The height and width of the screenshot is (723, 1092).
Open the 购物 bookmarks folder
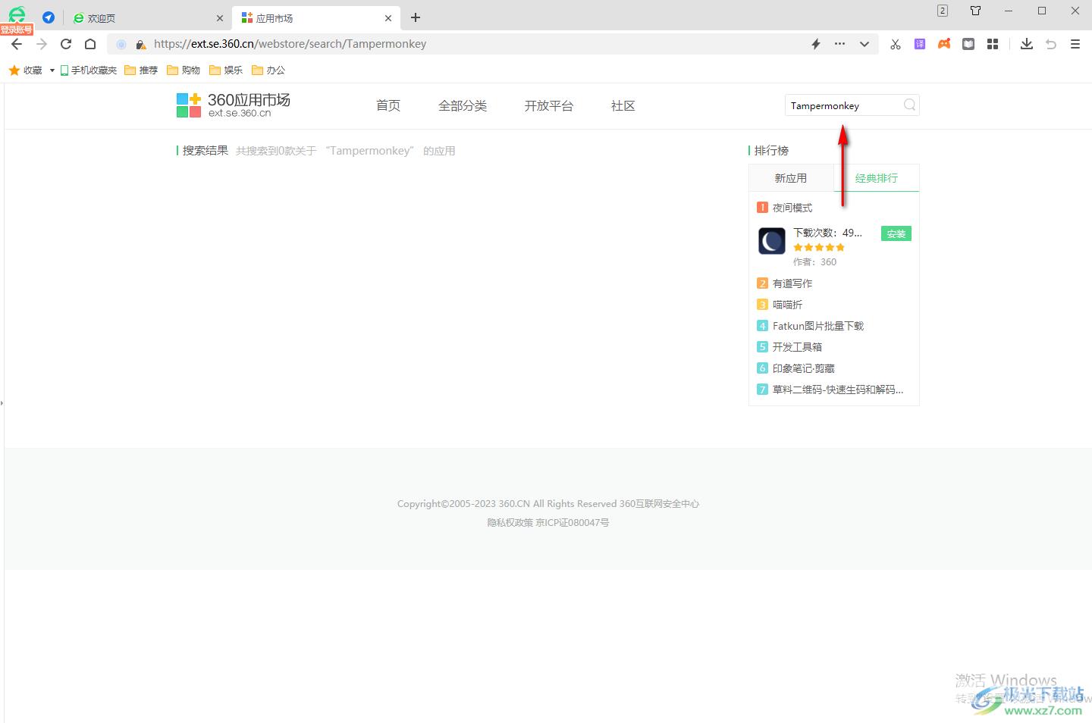click(x=184, y=70)
